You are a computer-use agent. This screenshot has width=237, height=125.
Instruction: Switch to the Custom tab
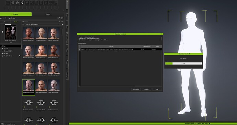48,14
